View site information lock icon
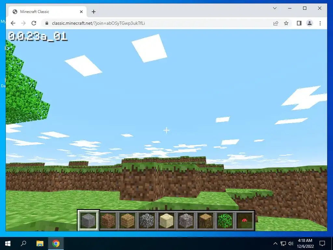Screen dimensions: 333x250 [x=47, y=23]
